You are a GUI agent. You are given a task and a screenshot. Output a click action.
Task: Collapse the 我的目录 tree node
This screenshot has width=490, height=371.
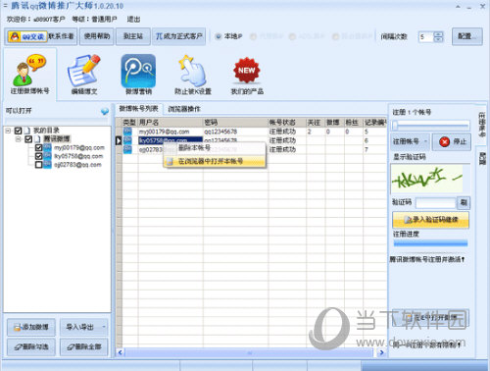(8, 131)
